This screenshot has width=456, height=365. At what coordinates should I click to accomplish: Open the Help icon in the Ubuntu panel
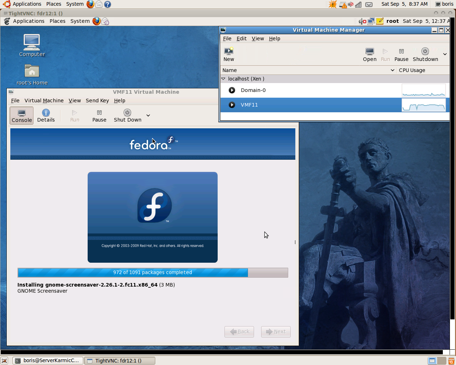[108, 4]
